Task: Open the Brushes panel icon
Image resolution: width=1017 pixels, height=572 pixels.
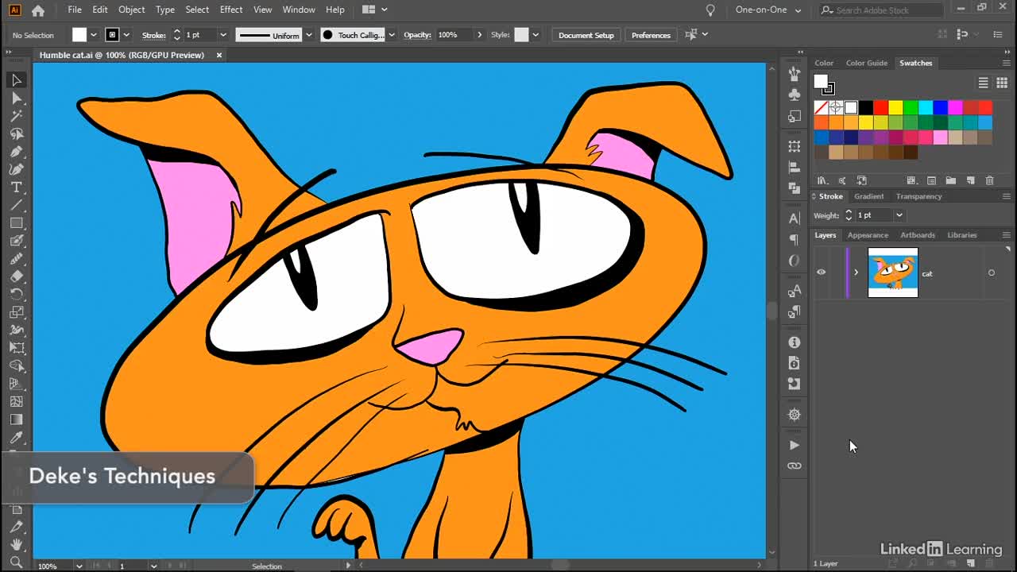Action: (795, 73)
